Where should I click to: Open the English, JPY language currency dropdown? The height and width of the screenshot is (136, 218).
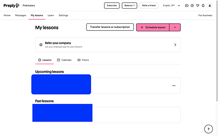click(x=171, y=6)
